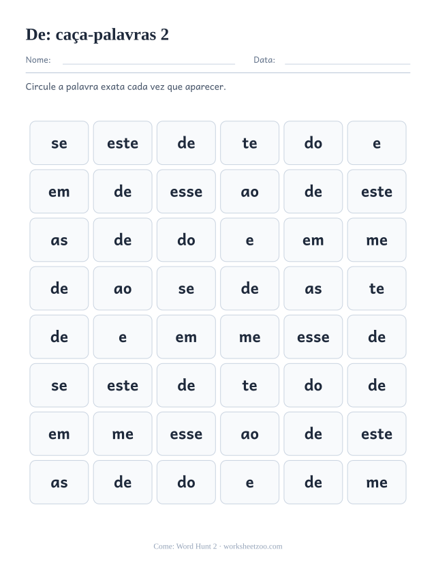Screen dimensions: 436x565
Task: Choose the 'do' card in the sixth row
Action: pyautogui.click(x=313, y=385)
